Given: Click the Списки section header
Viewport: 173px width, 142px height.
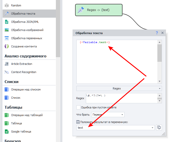Looking at the screenshot, I should click(12, 82).
